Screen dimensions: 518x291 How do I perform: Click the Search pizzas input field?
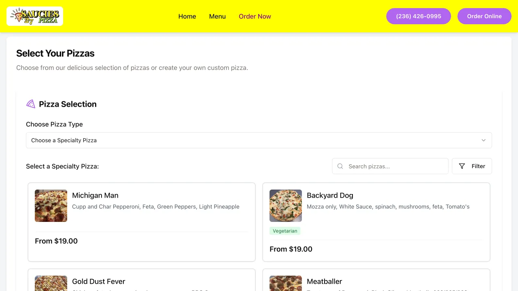click(x=390, y=166)
